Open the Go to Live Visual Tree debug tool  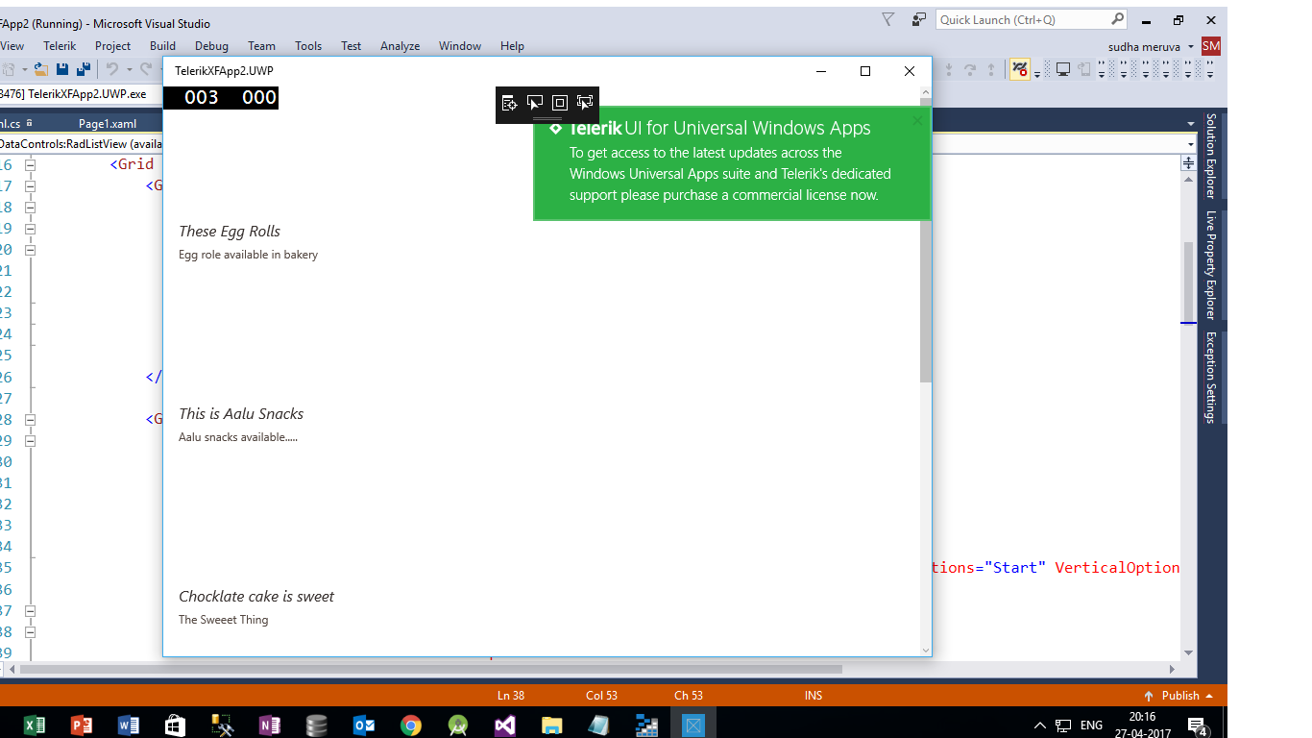coord(510,103)
